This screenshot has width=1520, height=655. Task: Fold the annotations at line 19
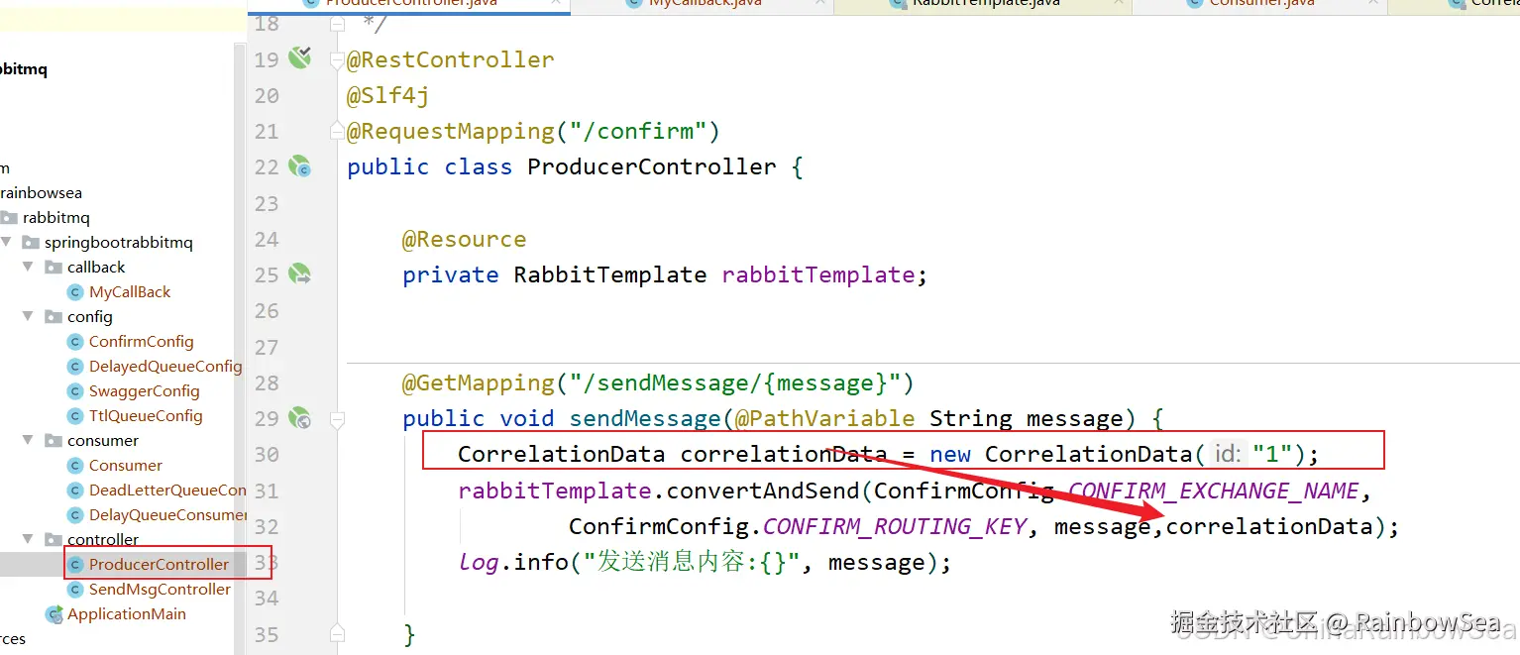point(337,59)
